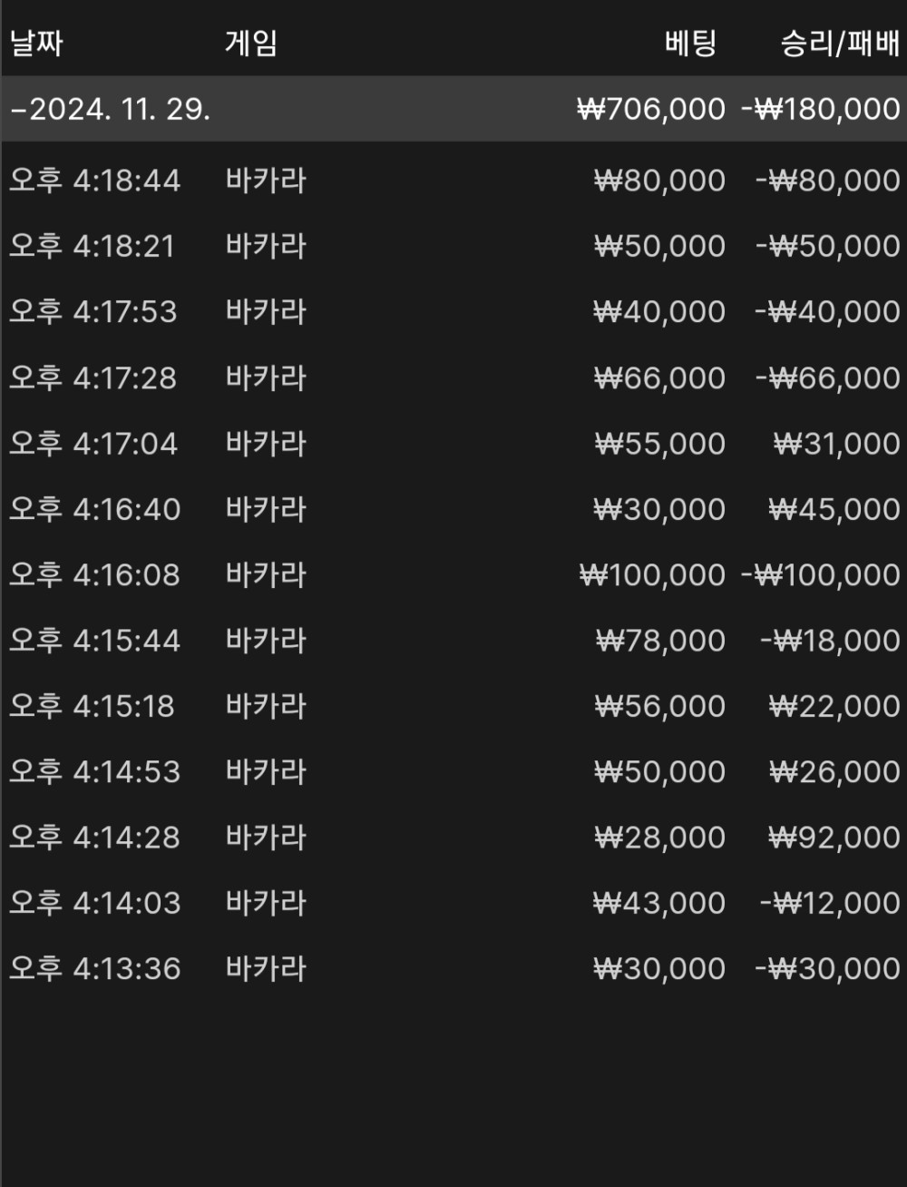Click the ₩706,000 daily betting total
This screenshot has height=1187, width=907.
click(651, 110)
